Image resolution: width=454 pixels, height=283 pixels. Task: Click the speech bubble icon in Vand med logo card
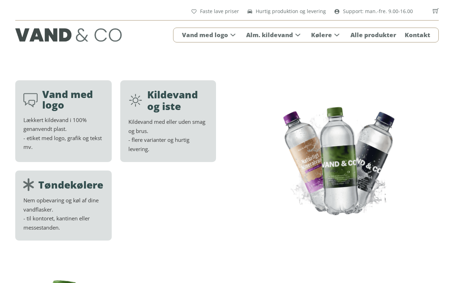click(x=31, y=100)
